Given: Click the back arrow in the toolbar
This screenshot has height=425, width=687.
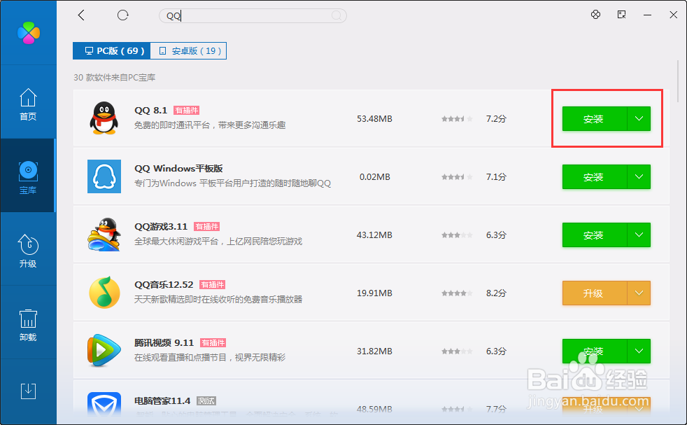Looking at the screenshot, I should tap(80, 15).
